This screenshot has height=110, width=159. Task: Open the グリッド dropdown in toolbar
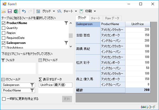(54, 11)
